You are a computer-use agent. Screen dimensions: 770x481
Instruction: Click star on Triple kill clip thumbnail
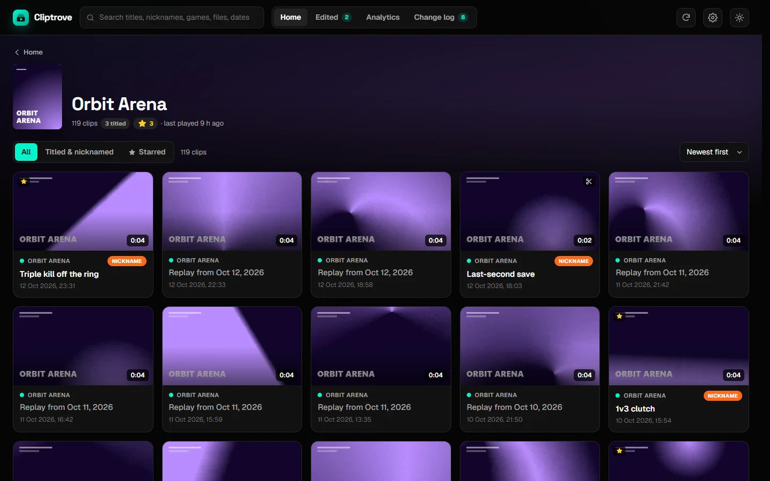[24, 182]
